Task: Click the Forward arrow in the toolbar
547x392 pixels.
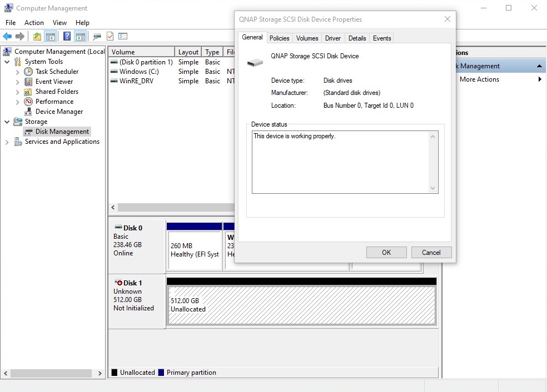Action: [x=20, y=36]
